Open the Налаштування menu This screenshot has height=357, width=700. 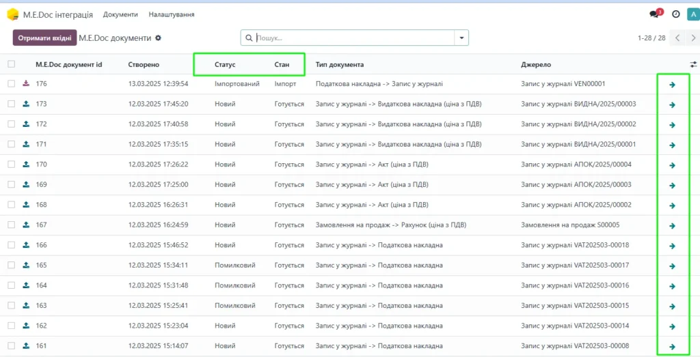coord(172,15)
